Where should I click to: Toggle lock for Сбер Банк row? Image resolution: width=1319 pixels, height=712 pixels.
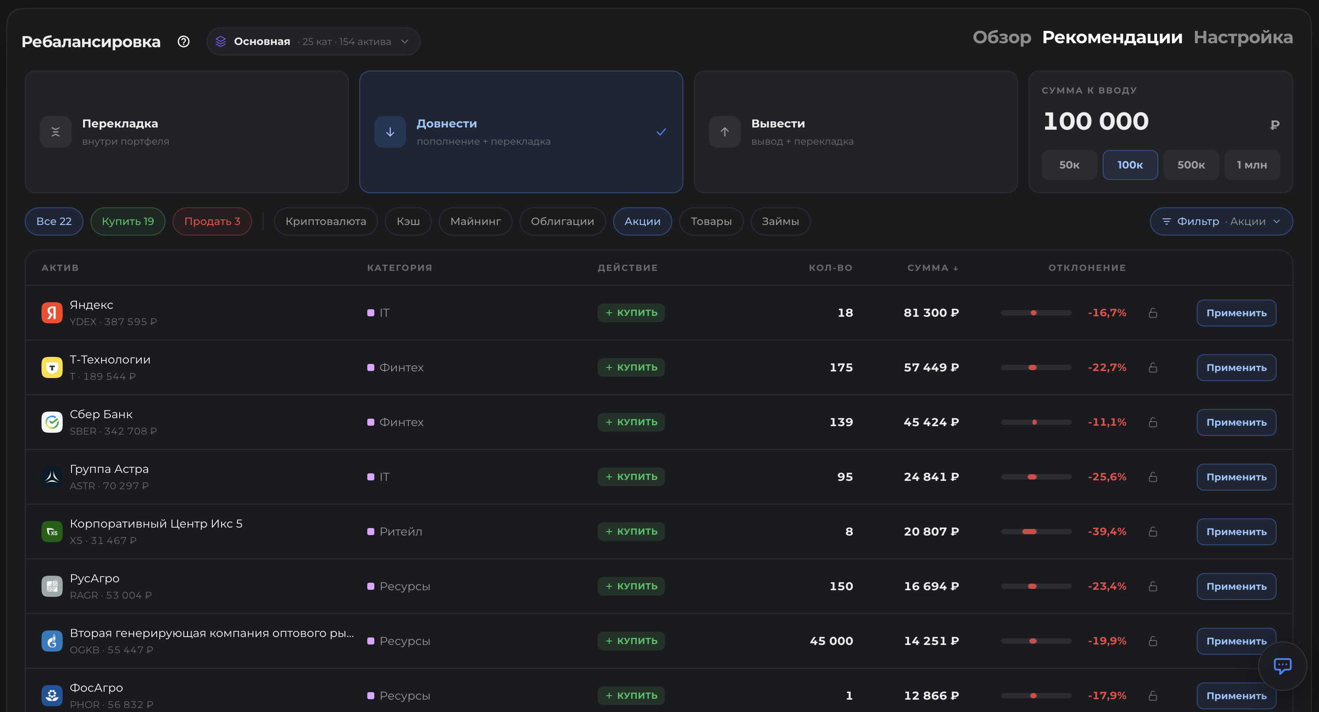point(1153,422)
